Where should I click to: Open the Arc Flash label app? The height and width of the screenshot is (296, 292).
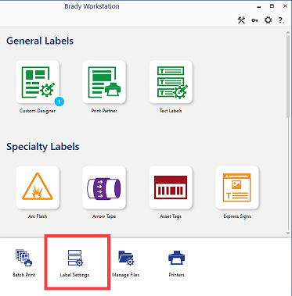pyautogui.click(x=38, y=187)
